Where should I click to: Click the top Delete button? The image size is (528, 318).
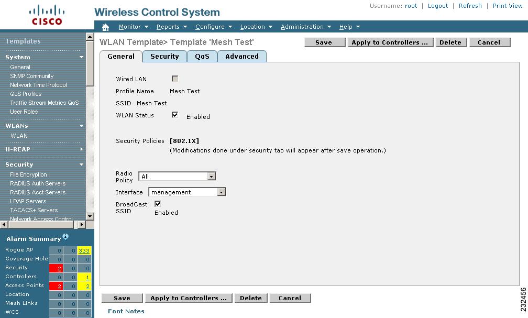pyautogui.click(x=451, y=42)
